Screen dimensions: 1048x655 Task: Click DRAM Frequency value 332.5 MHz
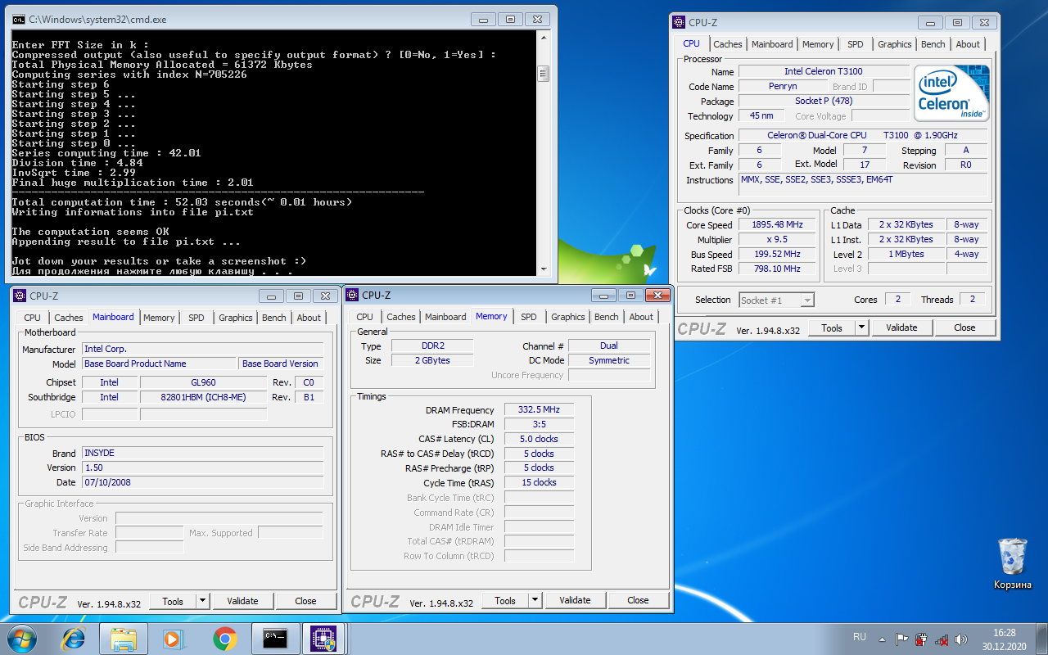point(539,410)
